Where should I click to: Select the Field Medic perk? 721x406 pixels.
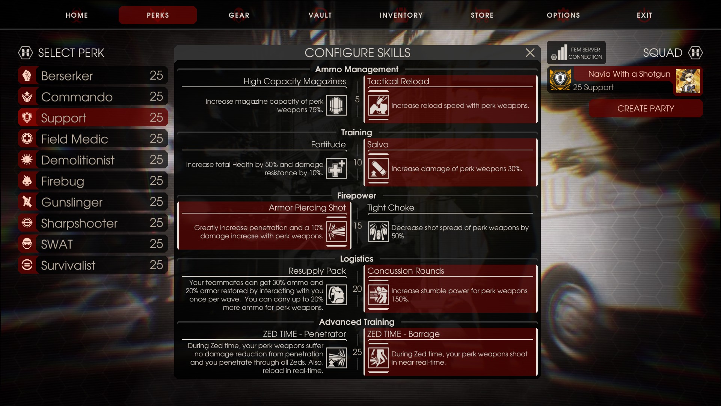(93, 139)
